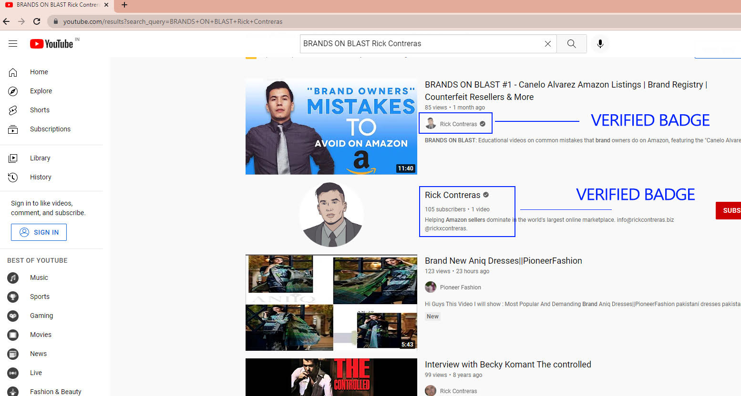
Task: Open Music under Best of YouTube
Action: tap(51, 277)
